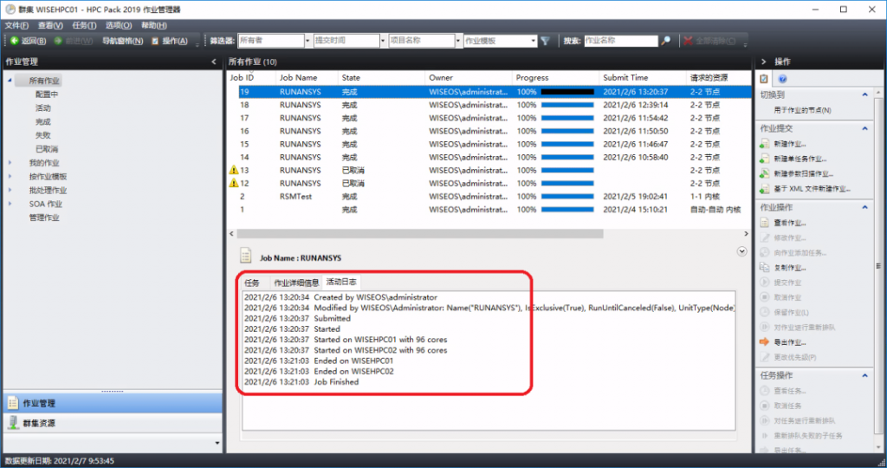The image size is (887, 468).
Task: Click the filter funnel icon
Action: [x=545, y=41]
